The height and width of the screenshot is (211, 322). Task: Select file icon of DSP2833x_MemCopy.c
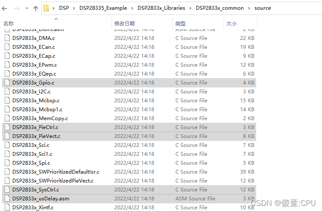[7, 118]
